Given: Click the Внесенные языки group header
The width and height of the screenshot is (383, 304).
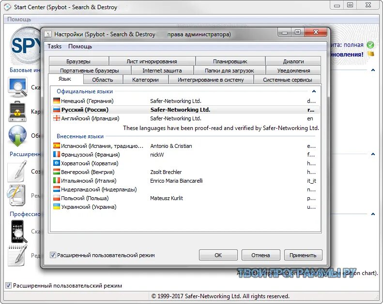Looking at the screenshot, I should coord(80,136).
